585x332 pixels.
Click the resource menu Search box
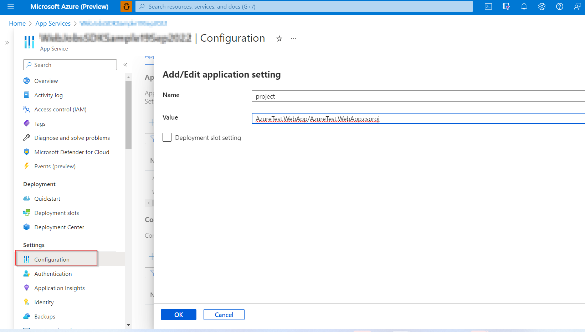pyautogui.click(x=70, y=65)
